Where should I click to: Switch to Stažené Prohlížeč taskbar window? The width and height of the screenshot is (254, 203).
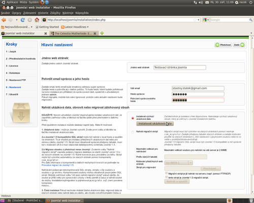(26, 200)
